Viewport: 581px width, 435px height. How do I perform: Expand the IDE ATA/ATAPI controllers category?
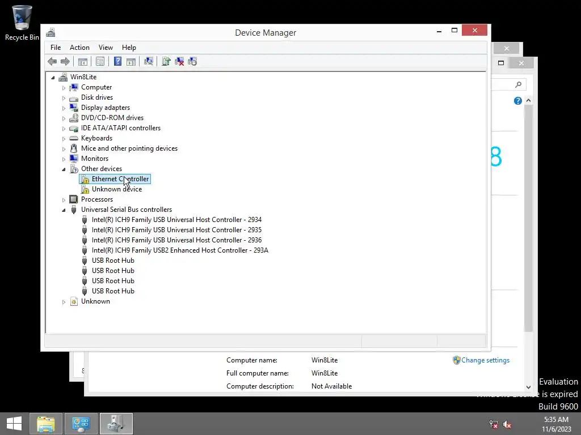point(64,129)
